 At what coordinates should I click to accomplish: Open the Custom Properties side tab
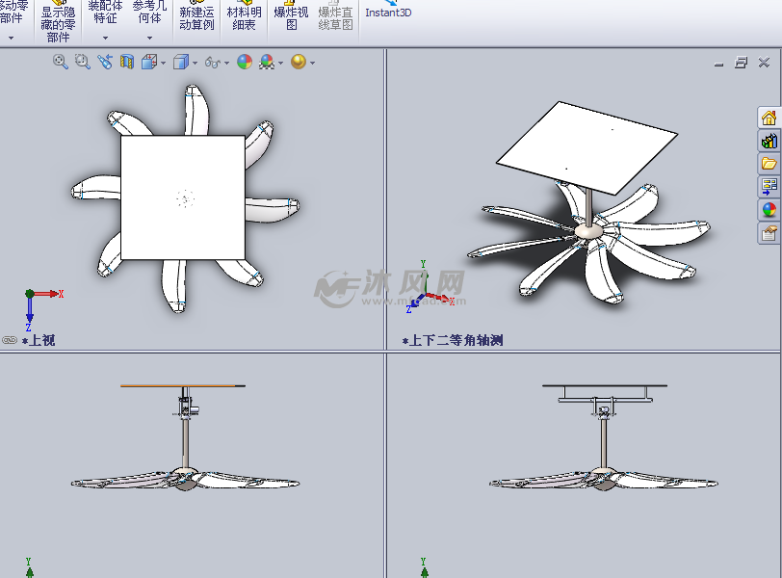769,233
